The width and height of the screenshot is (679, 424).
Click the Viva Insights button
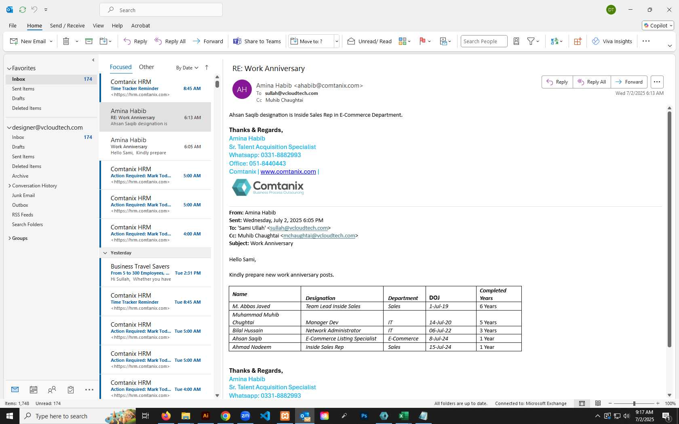[x=612, y=41]
